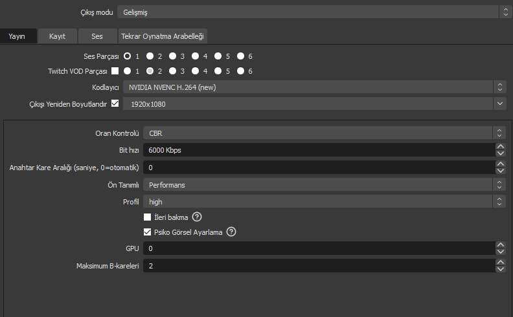Image resolution: width=513 pixels, height=317 pixels.
Task: Select Ses Parçası track 4
Action: click(195, 56)
